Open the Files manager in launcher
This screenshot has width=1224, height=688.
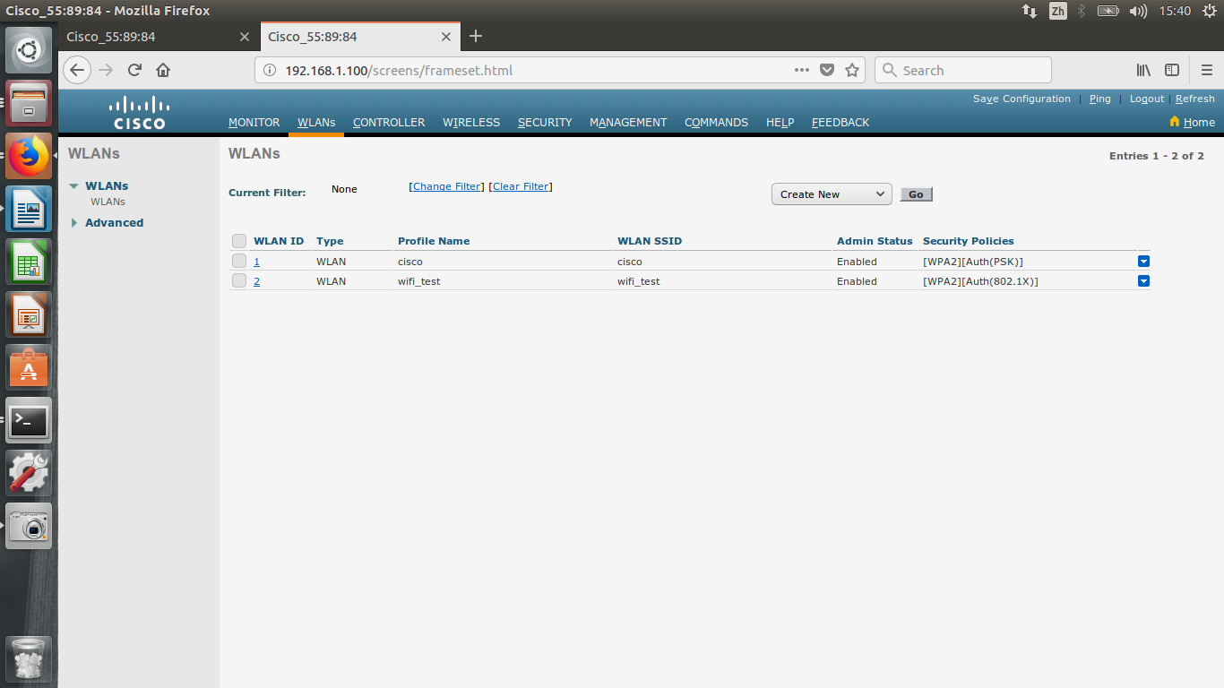point(29,104)
